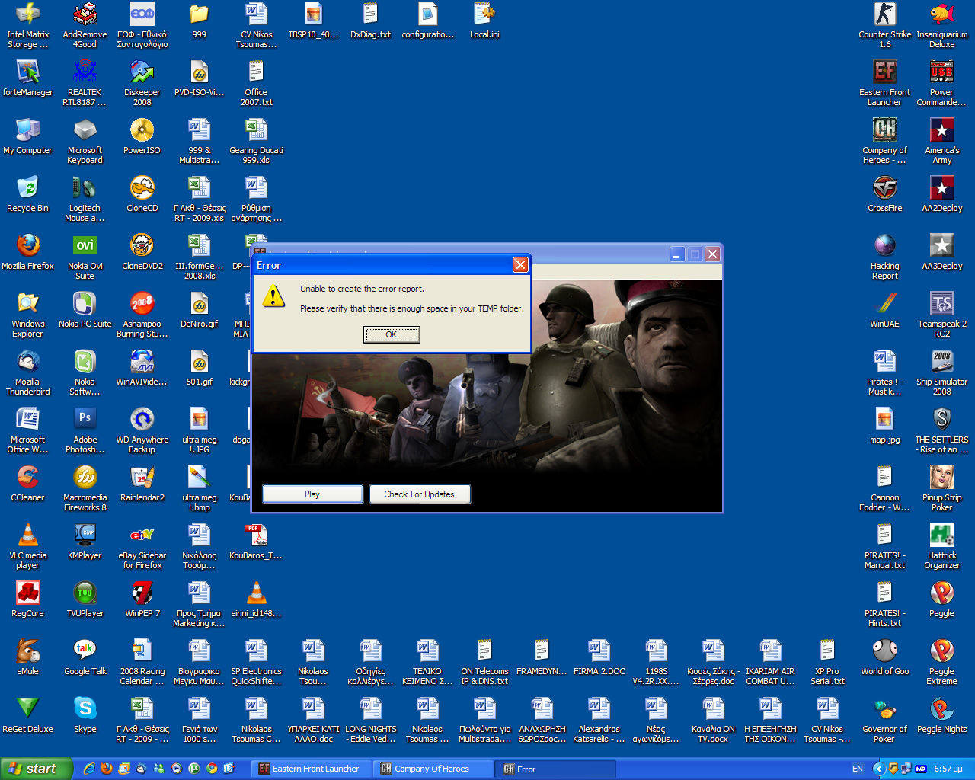Select the Company of Heroes desktop icon

coord(885,141)
